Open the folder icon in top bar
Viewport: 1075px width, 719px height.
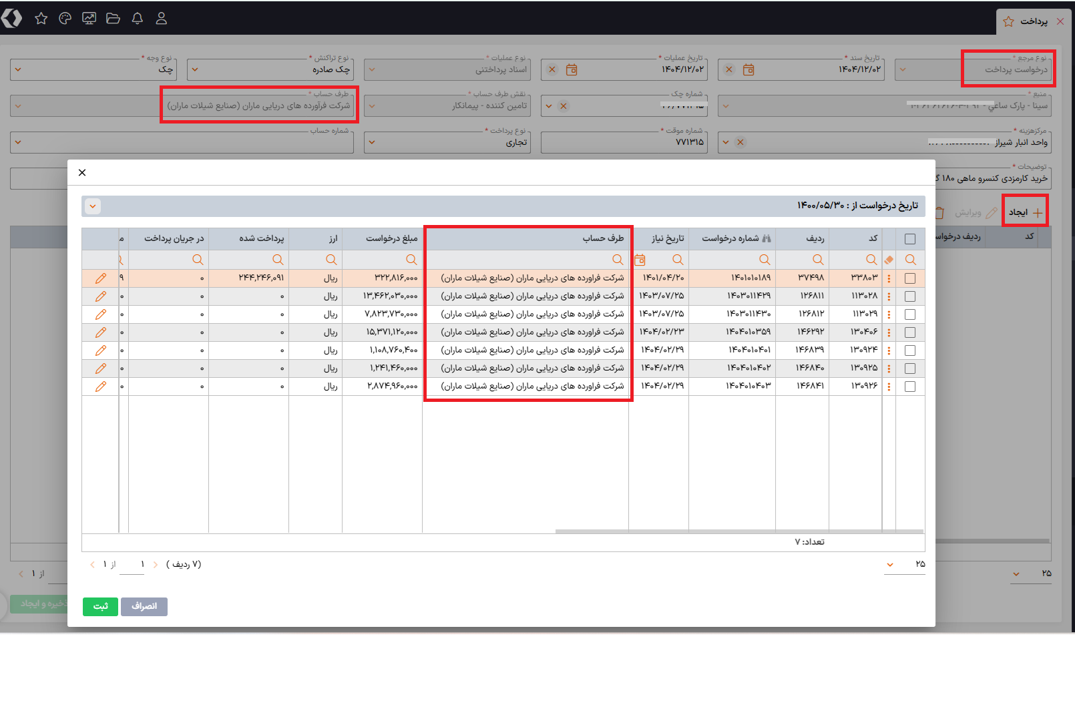click(114, 19)
